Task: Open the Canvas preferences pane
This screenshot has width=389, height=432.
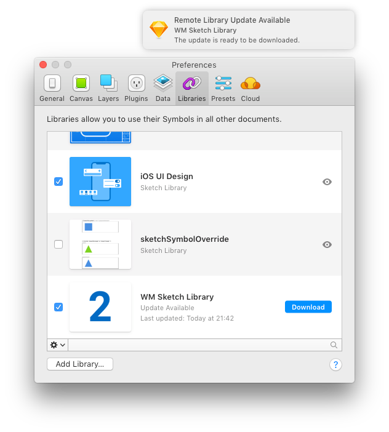Action: tap(81, 89)
